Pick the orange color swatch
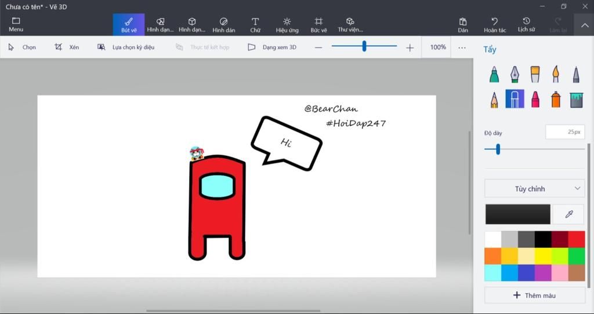 (493, 256)
